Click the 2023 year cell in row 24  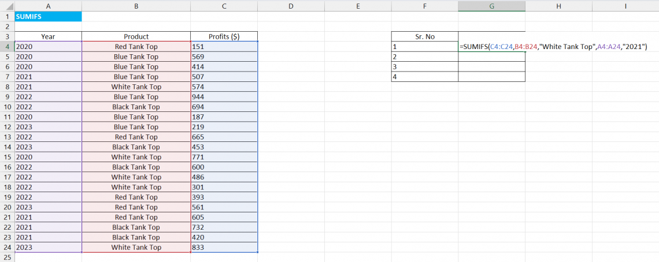click(x=48, y=248)
